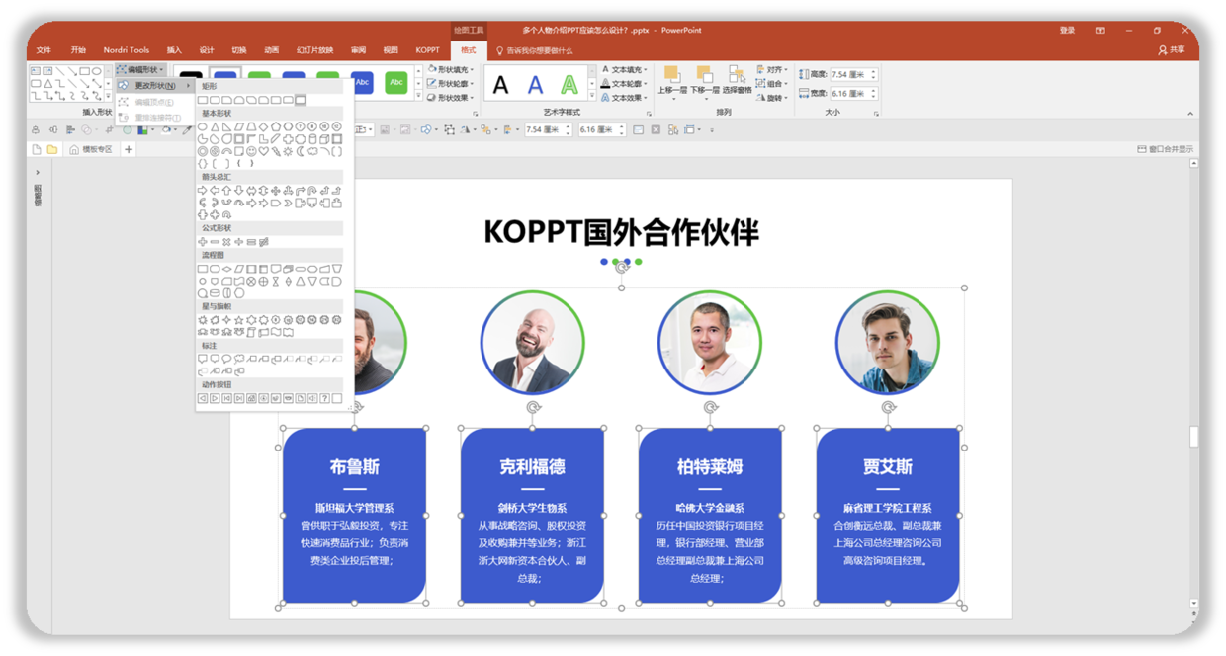Switch to the 动画 animations tab
1226x656 pixels.
pyautogui.click(x=271, y=49)
